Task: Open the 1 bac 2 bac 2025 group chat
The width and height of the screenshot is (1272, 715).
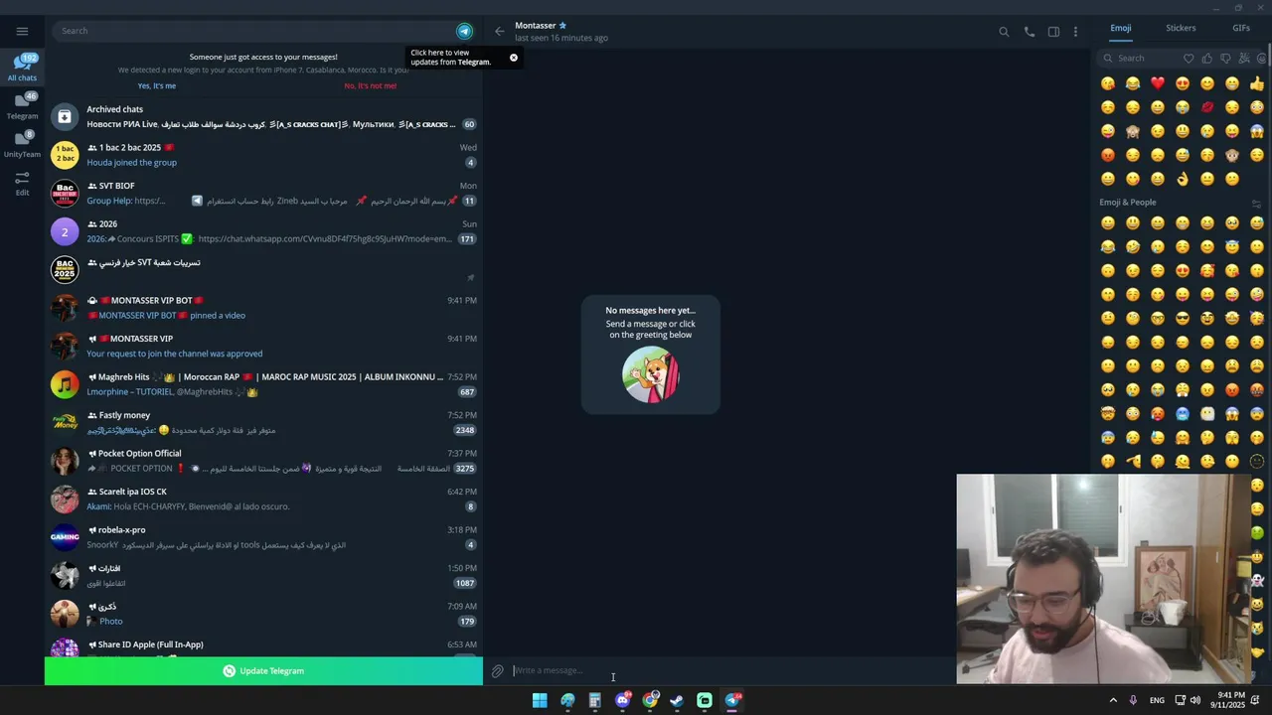Action: pos(263,155)
